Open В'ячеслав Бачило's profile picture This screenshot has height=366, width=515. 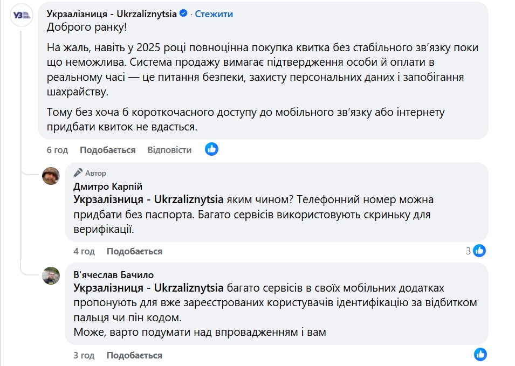[51, 275]
